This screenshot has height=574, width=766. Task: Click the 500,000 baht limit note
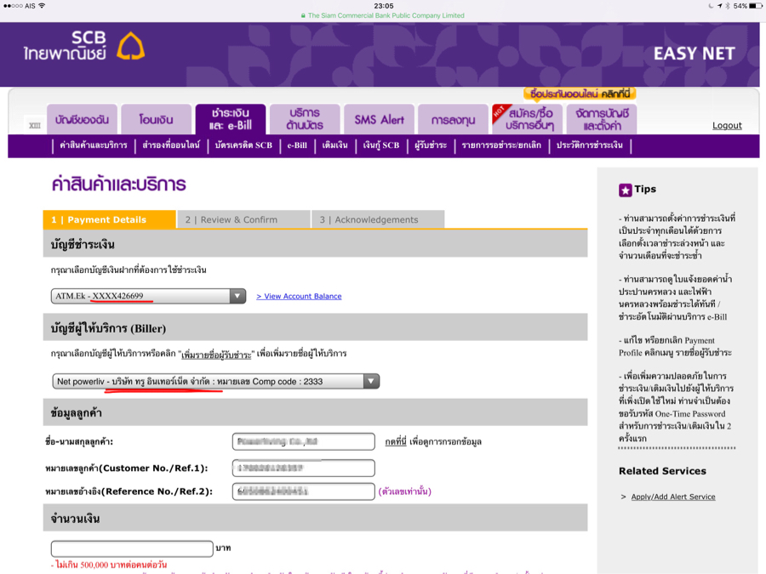click(x=109, y=565)
